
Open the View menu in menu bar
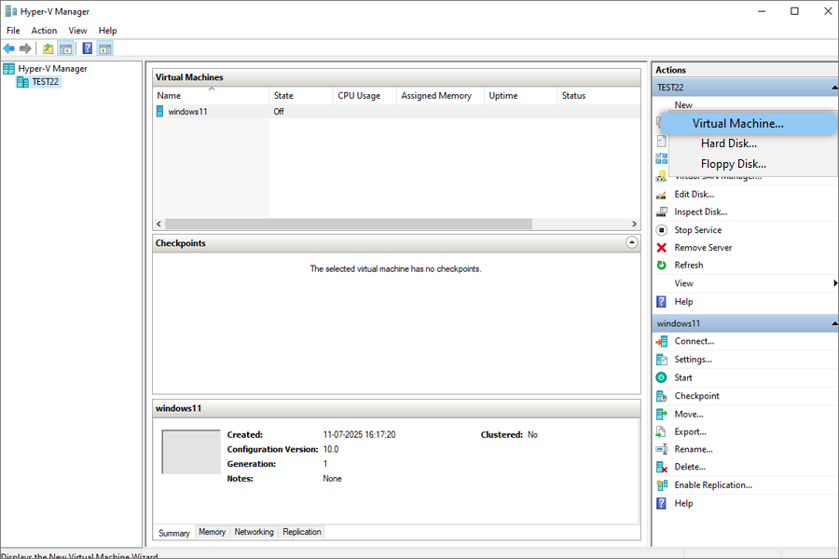point(77,31)
